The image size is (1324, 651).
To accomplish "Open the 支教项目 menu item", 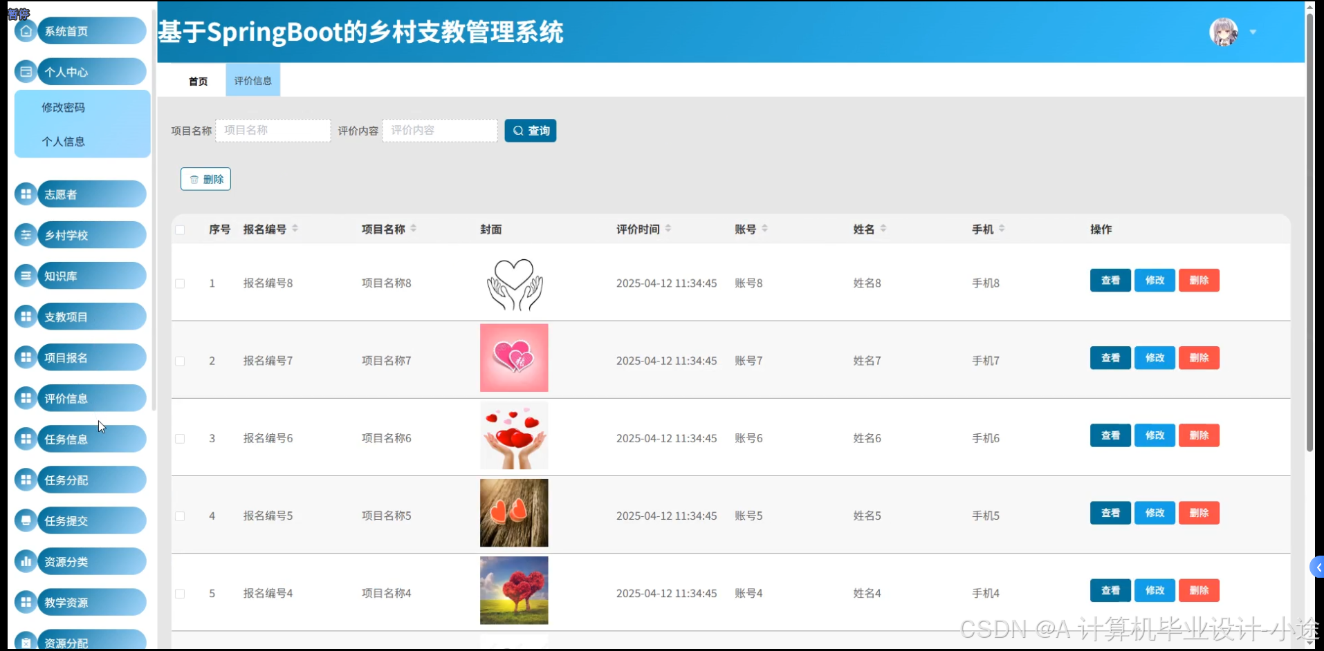I will pyautogui.click(x=91, y=317).
